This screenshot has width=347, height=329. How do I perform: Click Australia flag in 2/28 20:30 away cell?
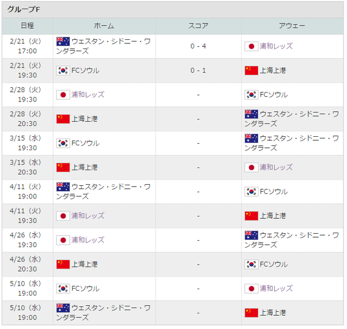(252, 114)
